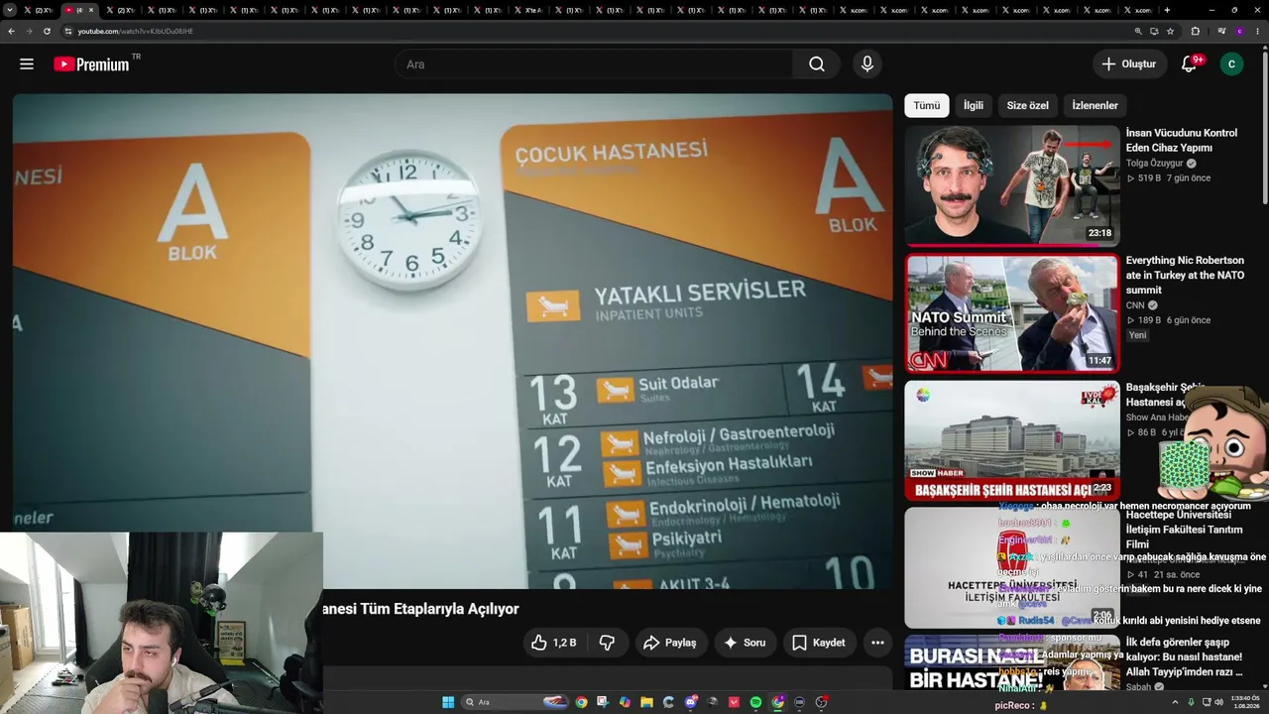Go back with browser back arrow
The image size is (1269, 714).
pyautogui.click(x=11, y=31)
